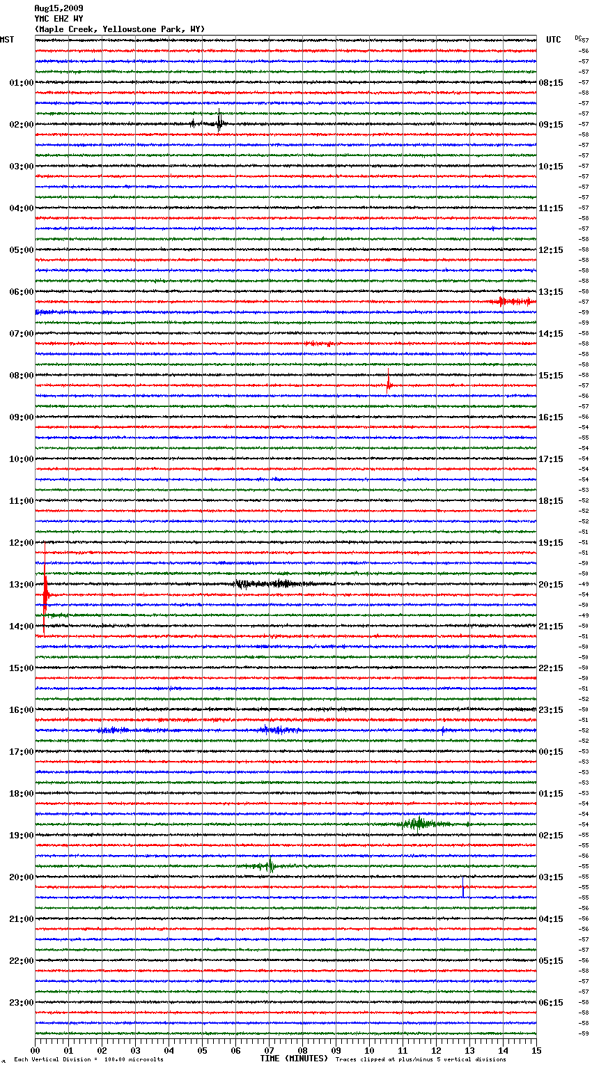
Task: Select the 05:00 MST time label
Action: [22, 250]
